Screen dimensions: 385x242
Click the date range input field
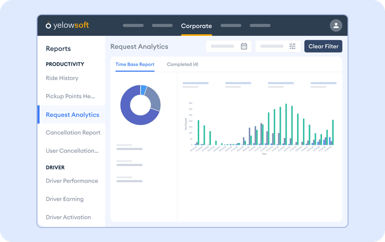pos(223,46)
